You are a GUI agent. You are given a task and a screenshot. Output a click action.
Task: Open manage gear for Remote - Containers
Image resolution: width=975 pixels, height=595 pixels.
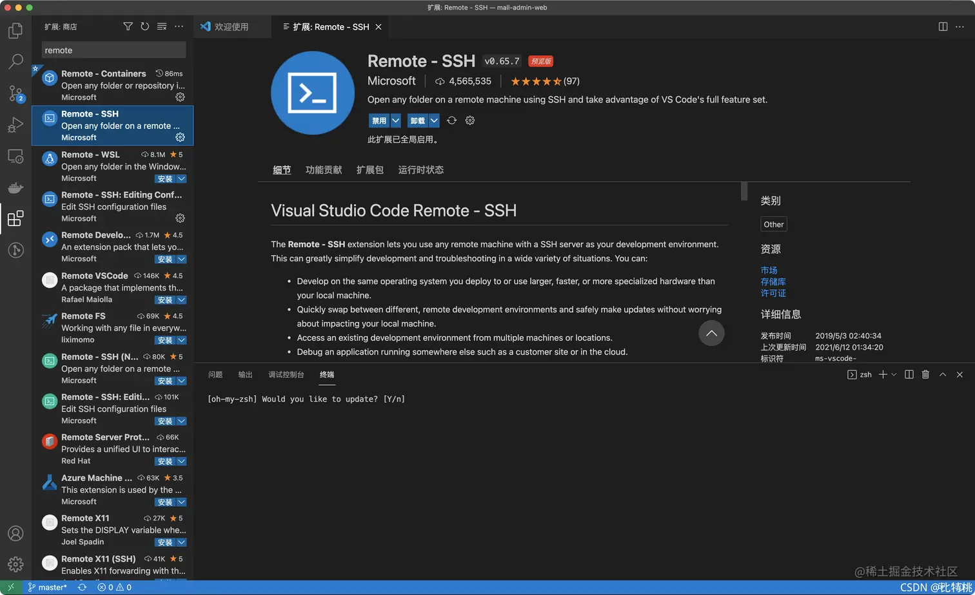tap(181, 97)
